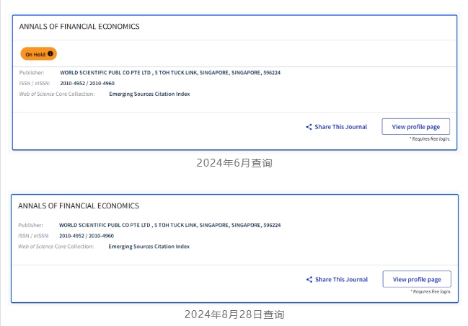This screenshot has width=468, height=326.
Task: Click Emerging Sources Citation Index in June 2024 card
Action: tap(149, 94)
